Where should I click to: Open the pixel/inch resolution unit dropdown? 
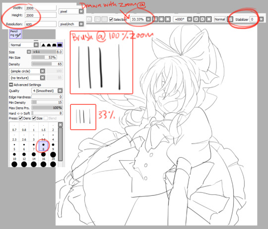coord(81,24)
